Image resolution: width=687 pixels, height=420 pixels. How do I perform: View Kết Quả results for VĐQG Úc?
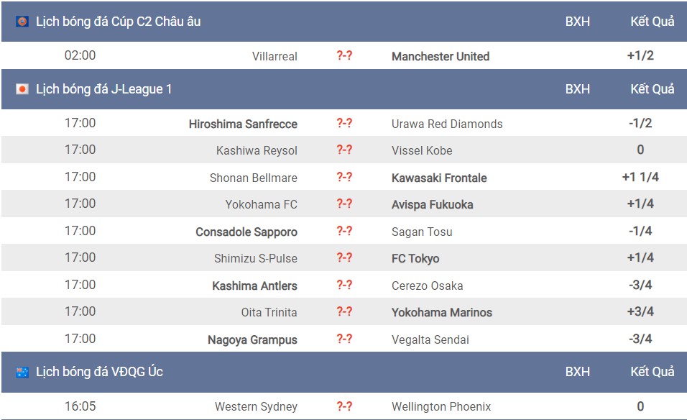coord(653,372)
